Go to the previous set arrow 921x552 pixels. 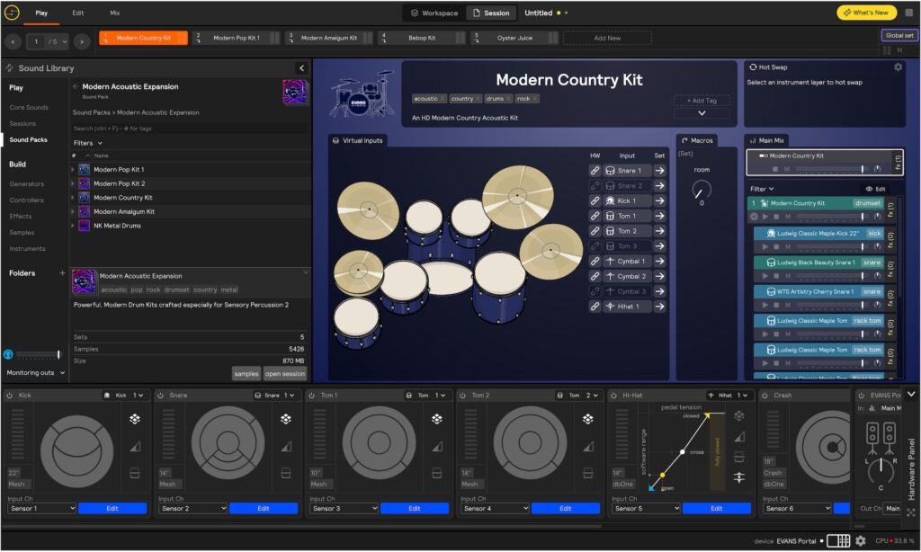click(13, 41)
